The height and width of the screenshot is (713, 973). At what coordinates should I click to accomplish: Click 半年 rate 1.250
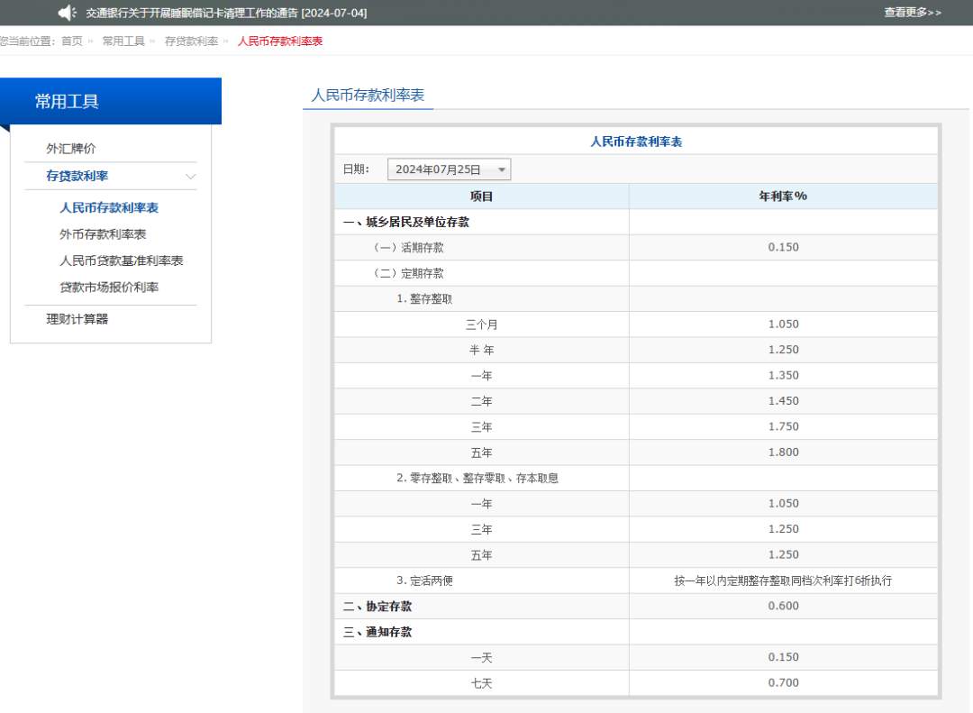784,350
